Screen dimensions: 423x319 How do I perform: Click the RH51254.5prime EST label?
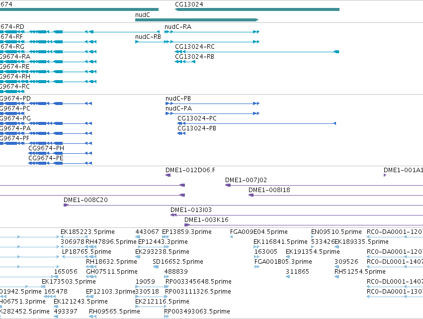[x=360, y=272]
